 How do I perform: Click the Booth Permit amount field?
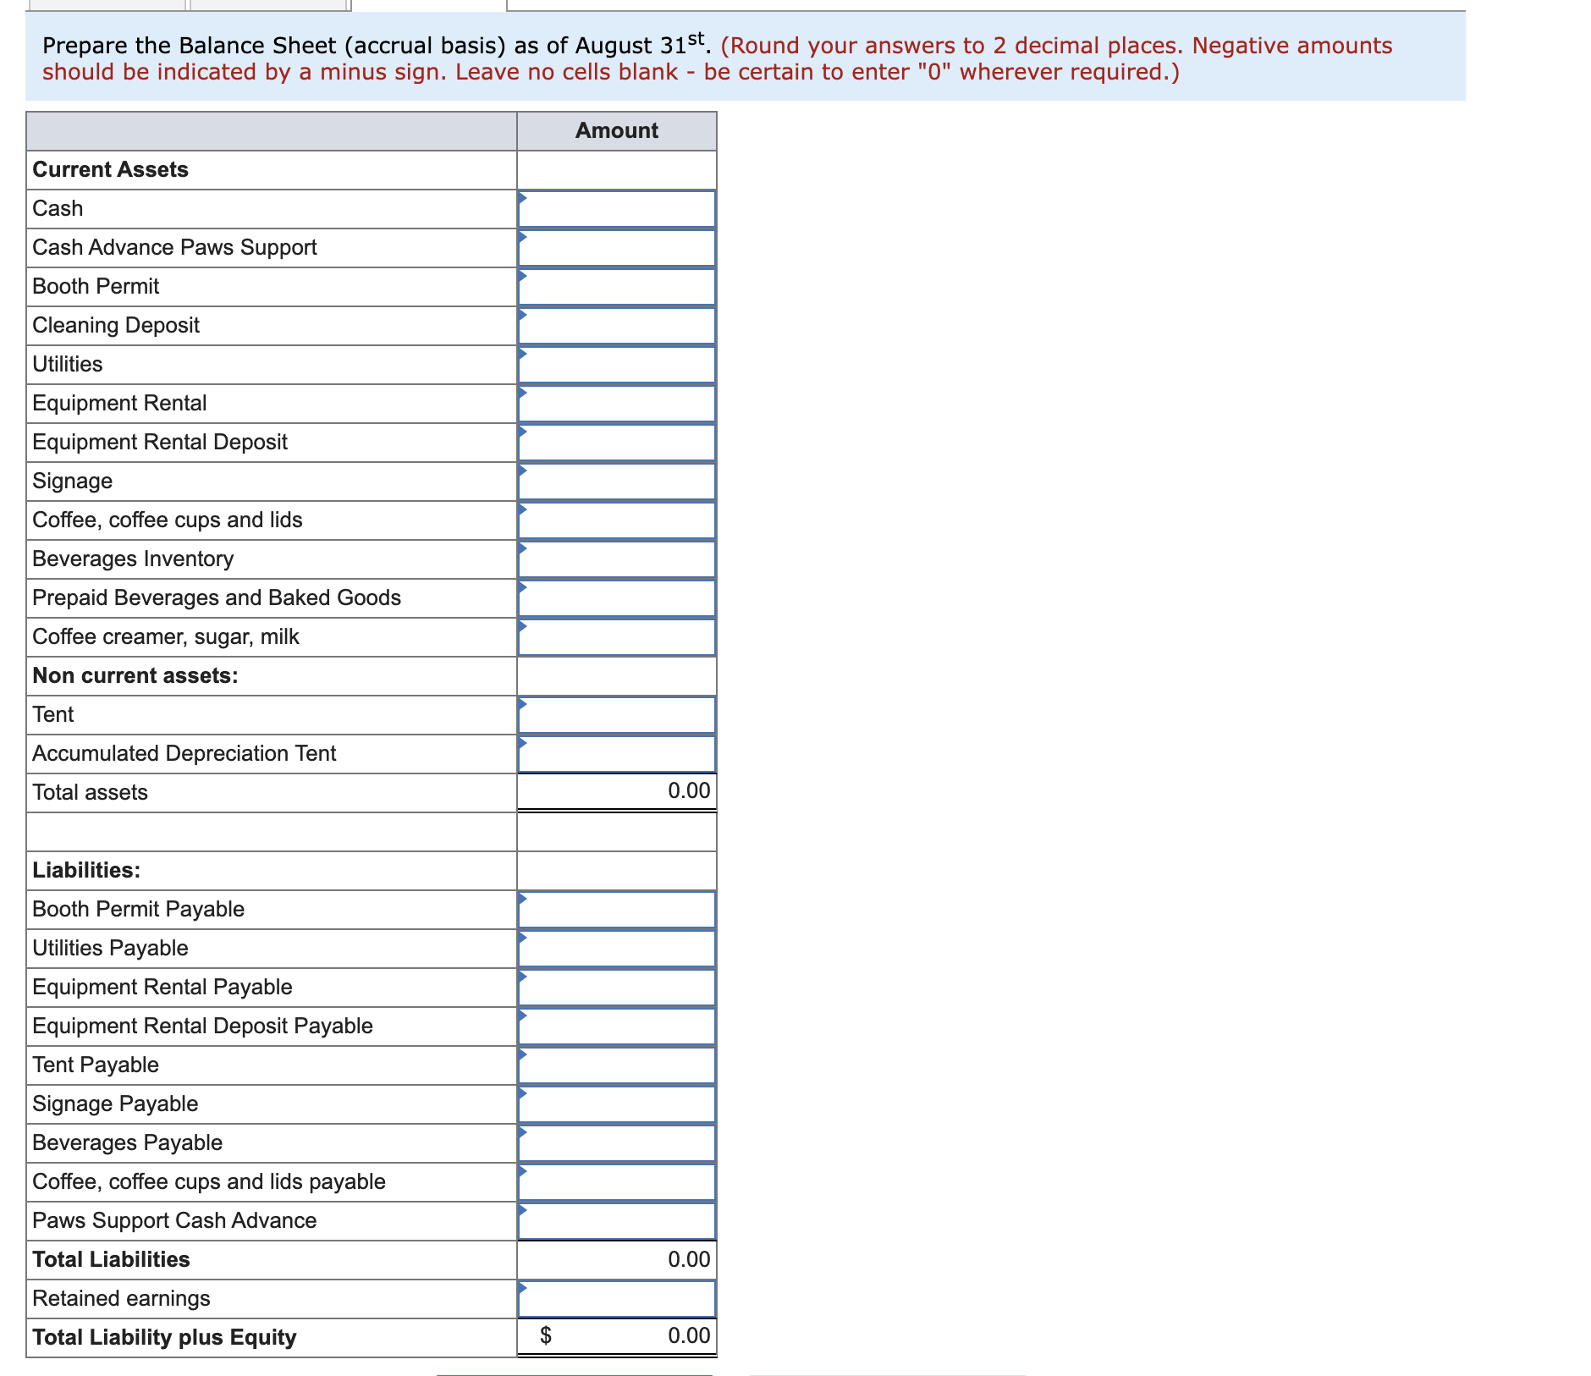[x=617, y=287]
